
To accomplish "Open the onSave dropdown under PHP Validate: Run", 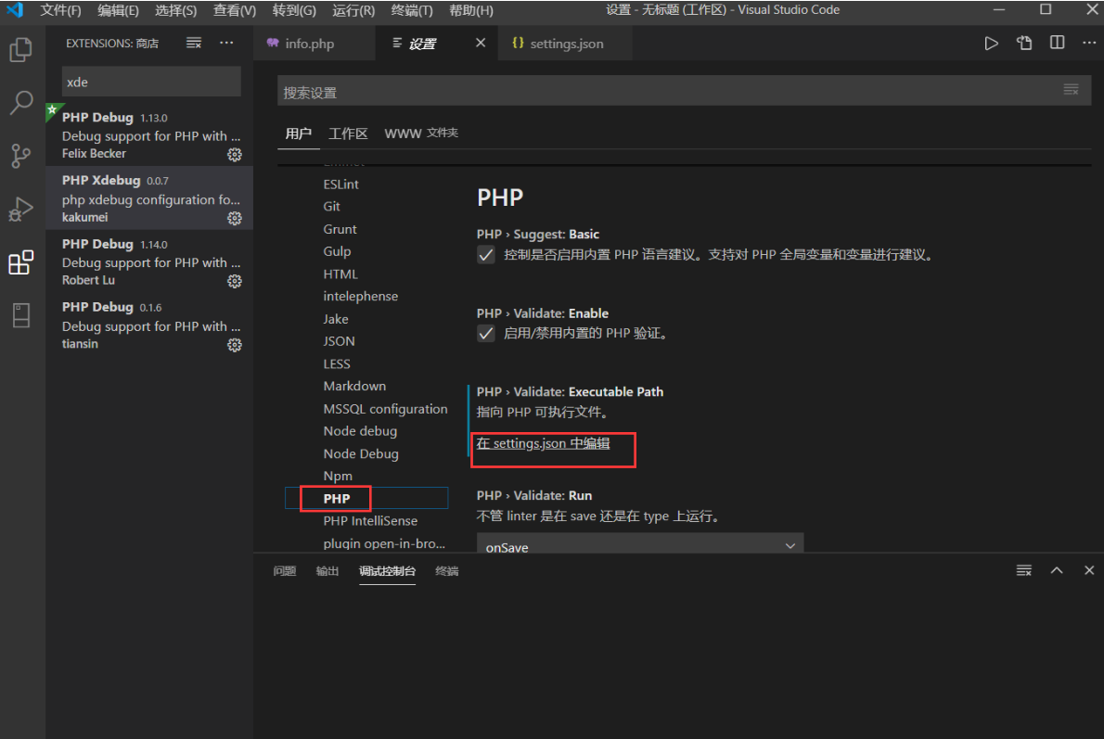I will [640, 545].
